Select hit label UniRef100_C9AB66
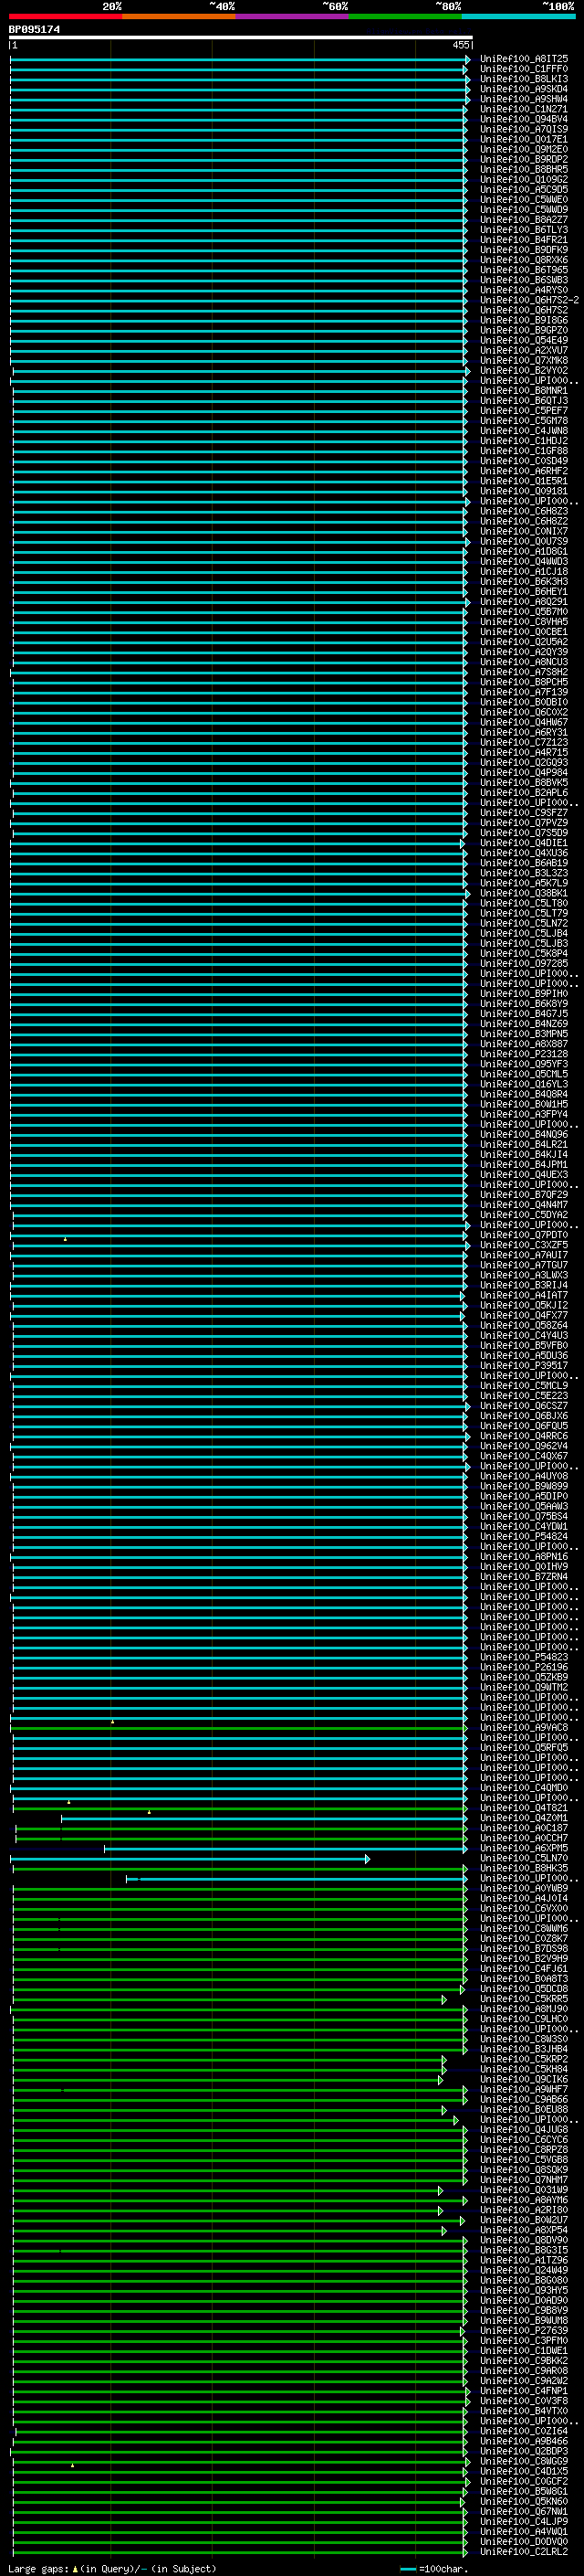The image size is (584, 2576). point(524,2100)
